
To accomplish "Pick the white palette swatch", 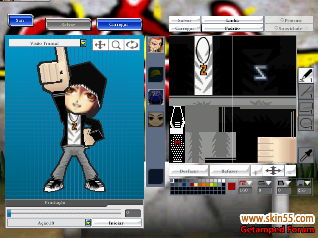I will 223,181.
